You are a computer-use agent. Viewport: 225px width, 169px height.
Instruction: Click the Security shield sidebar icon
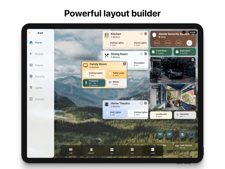tap(31, 76)
